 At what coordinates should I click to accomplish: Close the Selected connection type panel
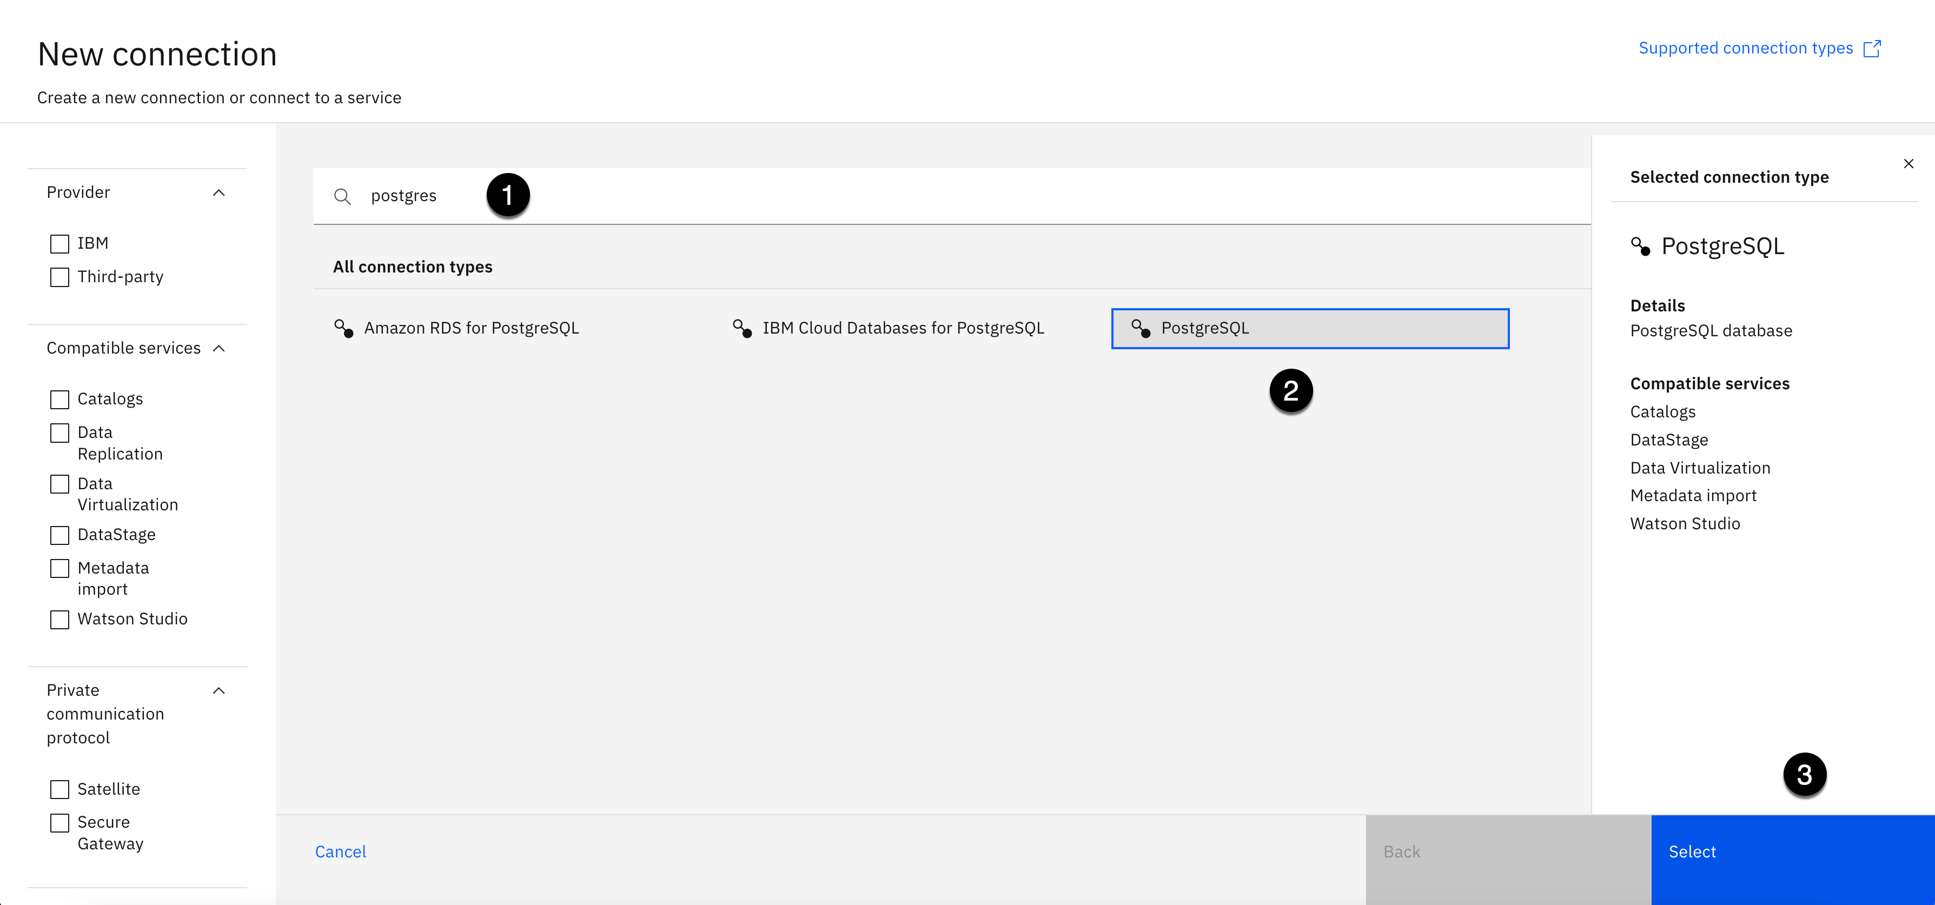click(1908, 164)
